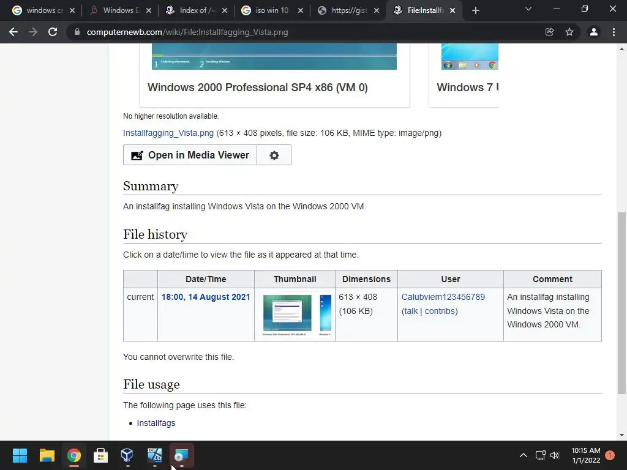
Task: Close the 'https://gist' tab
Action: 377,10
